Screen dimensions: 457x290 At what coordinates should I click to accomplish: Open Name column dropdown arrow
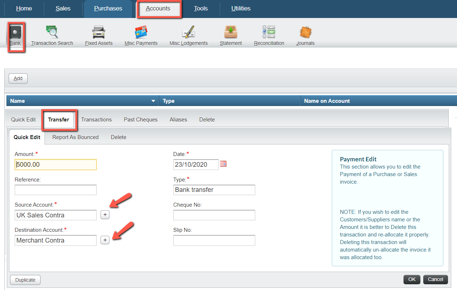pyautogui.click(x=153, y=101)
